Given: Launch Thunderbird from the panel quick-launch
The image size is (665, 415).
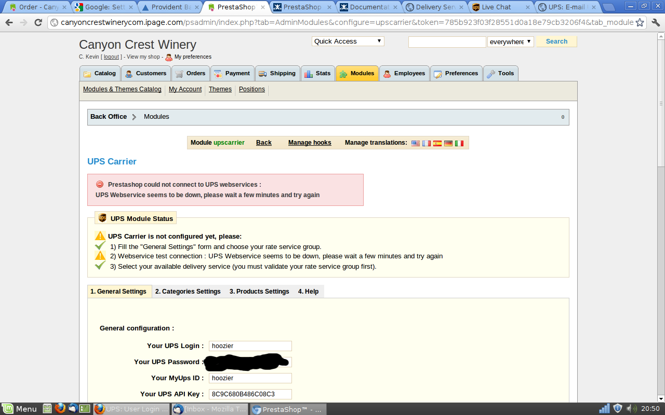Looking at the screenshot, I should click(73, 409).
